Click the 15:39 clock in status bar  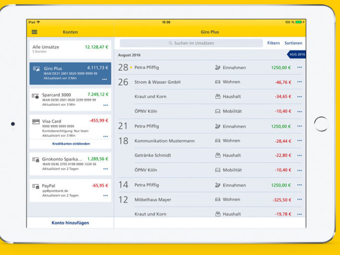tap(166, 22)
